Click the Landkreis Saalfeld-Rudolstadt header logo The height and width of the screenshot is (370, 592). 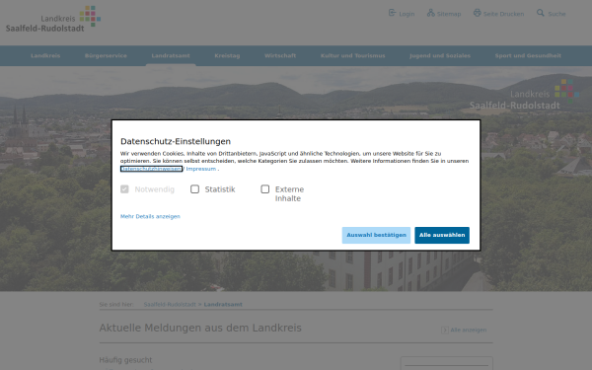(x=53, y=19)
